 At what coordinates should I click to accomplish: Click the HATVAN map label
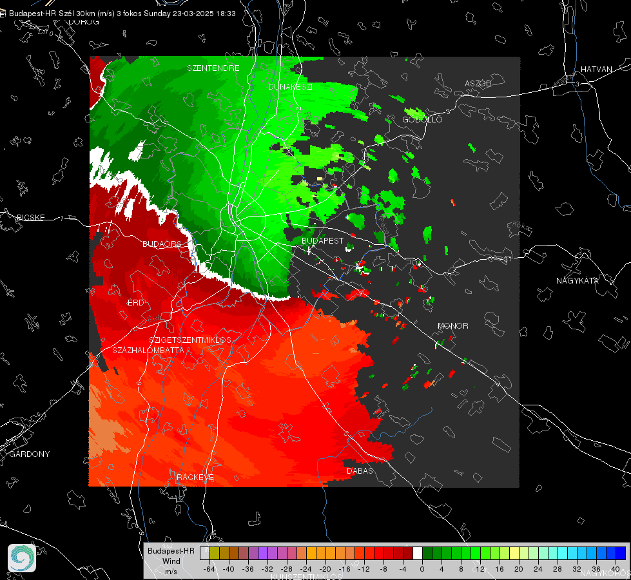point(596,70)
